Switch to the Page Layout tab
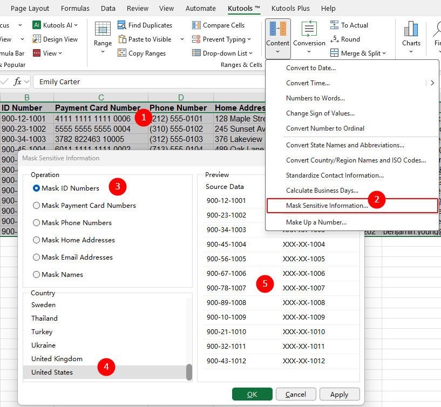 (30, 9)
